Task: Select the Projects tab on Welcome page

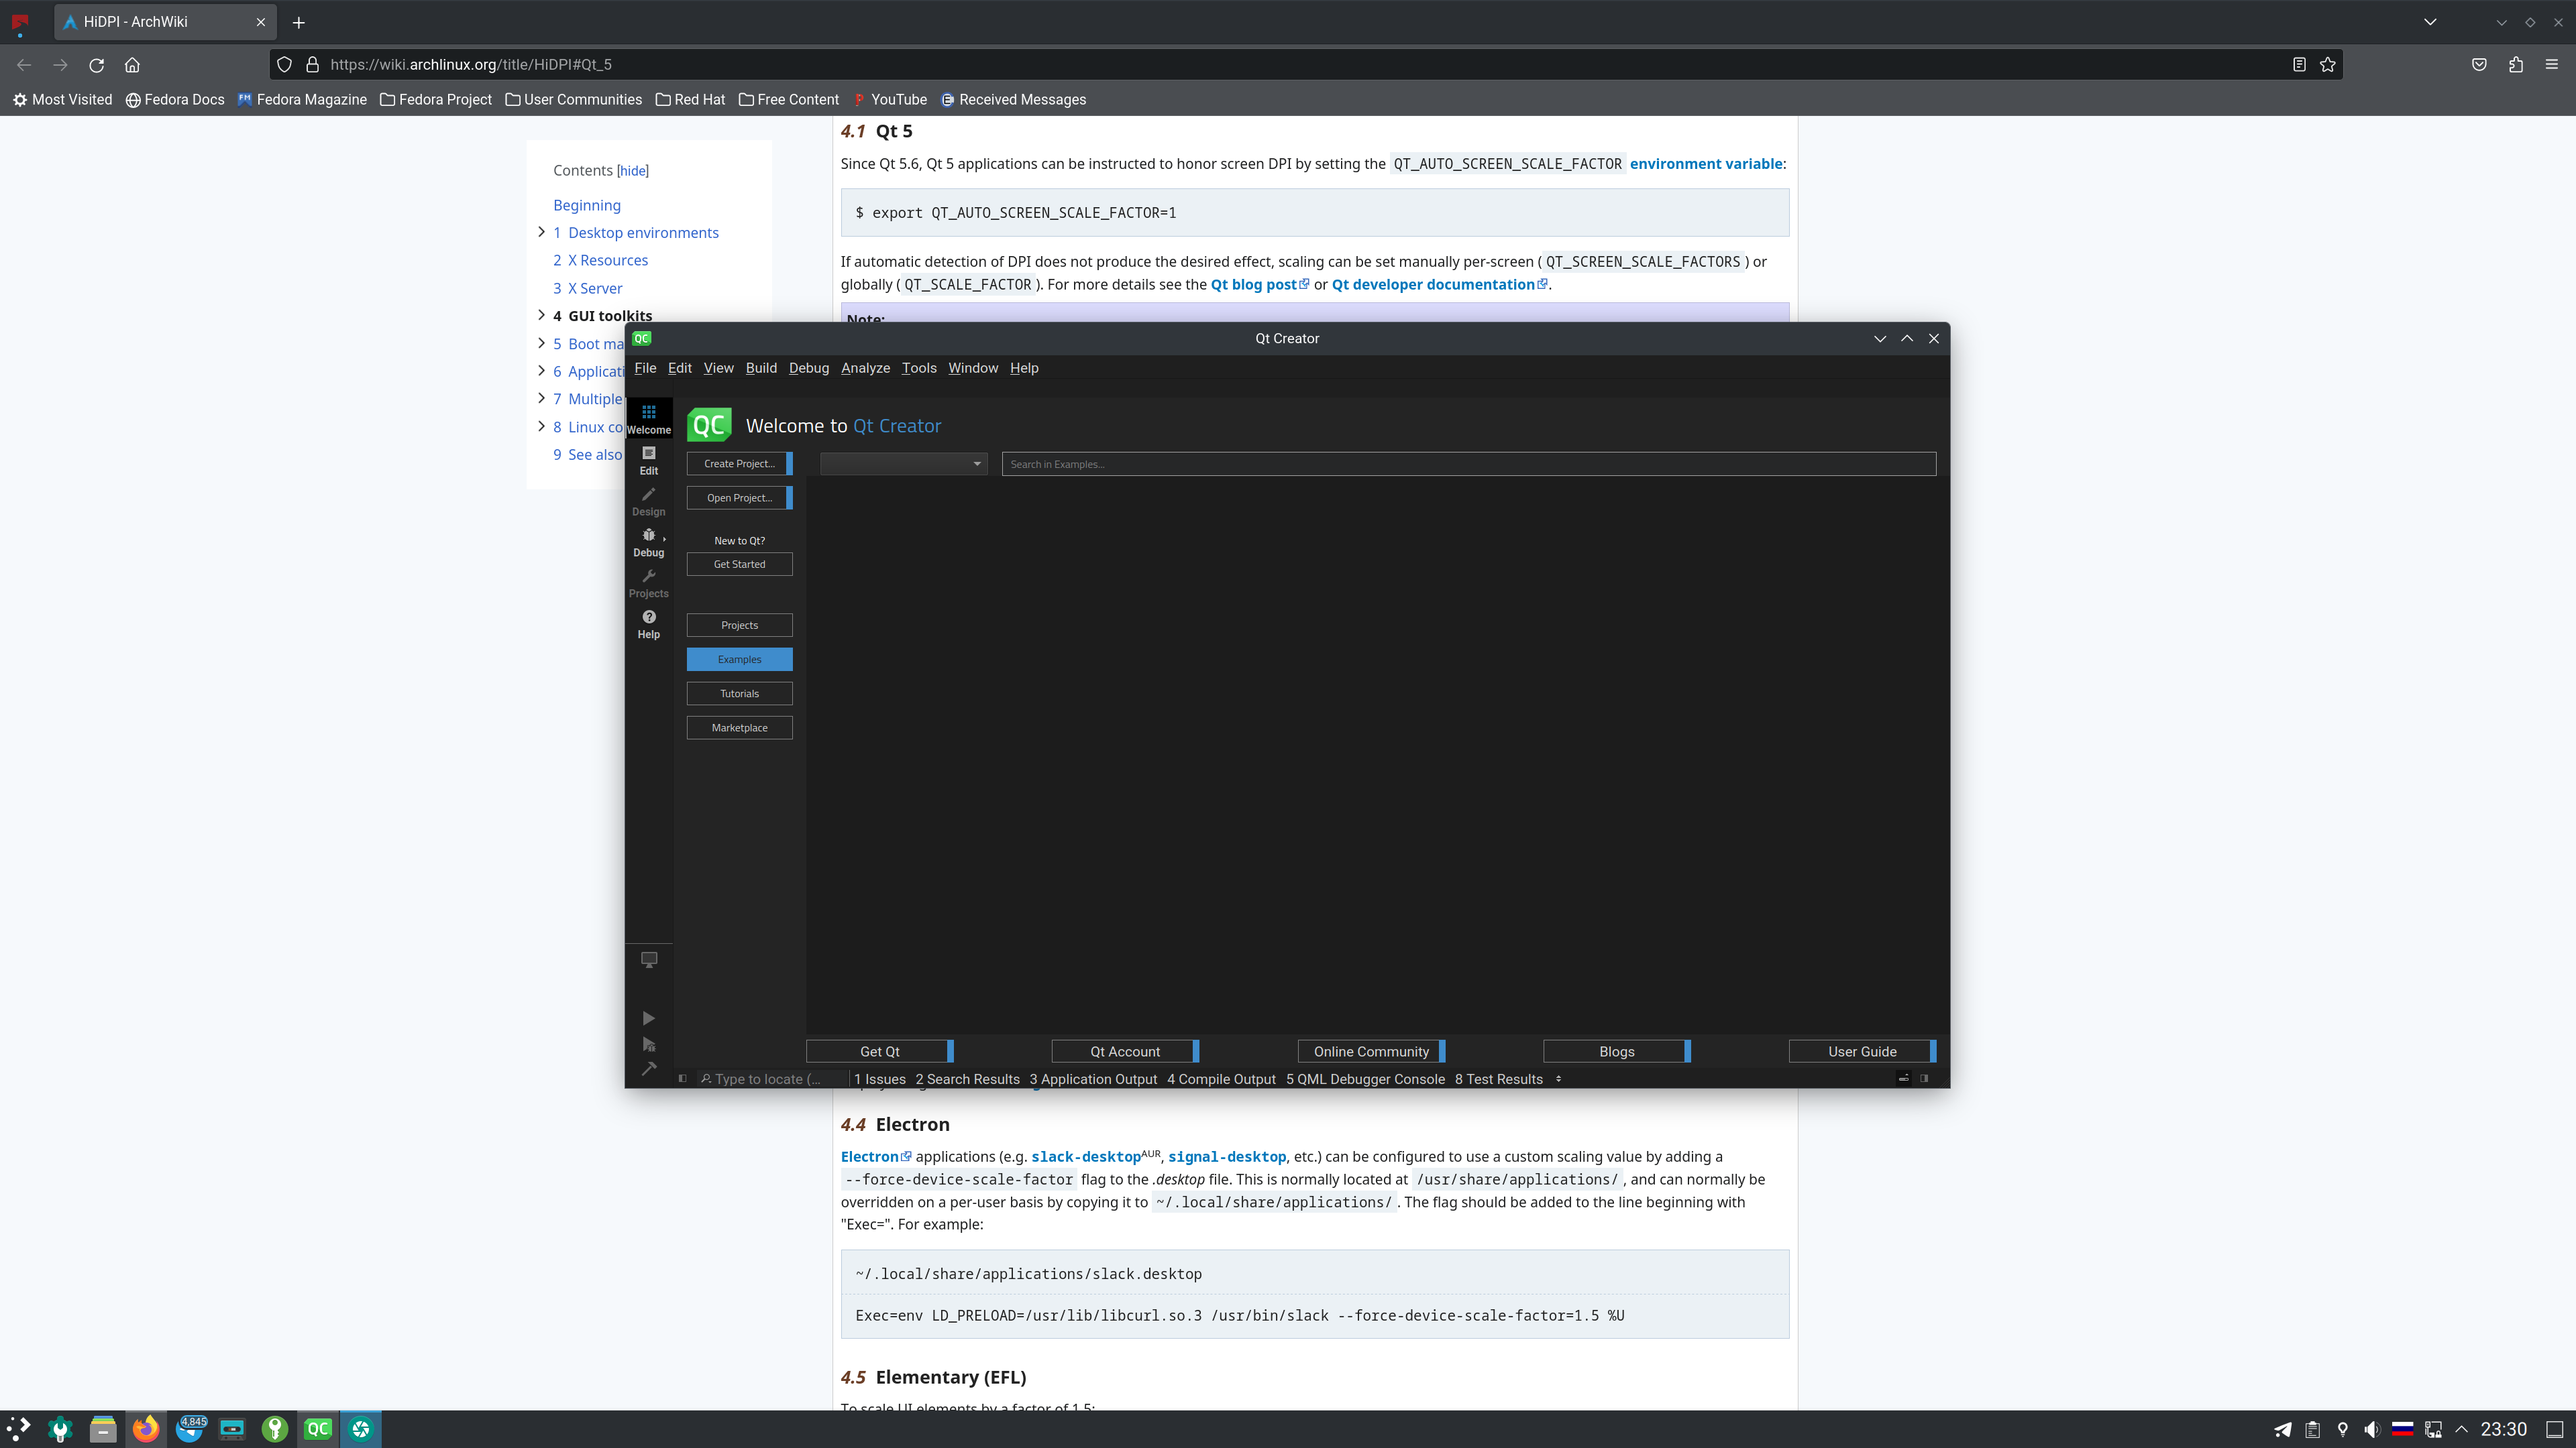Action: [x=739, y=625]
